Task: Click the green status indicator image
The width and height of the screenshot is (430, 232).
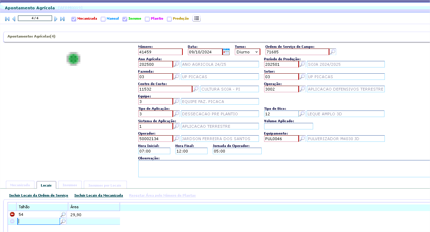Action: (73, 59)
